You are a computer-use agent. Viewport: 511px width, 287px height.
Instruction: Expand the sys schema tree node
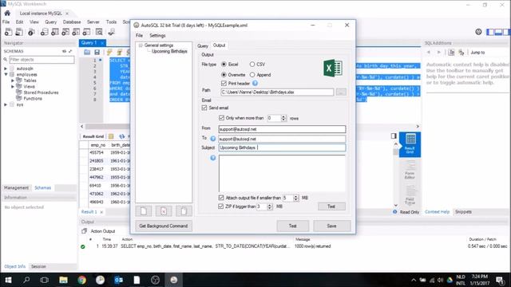pos(6,104)
